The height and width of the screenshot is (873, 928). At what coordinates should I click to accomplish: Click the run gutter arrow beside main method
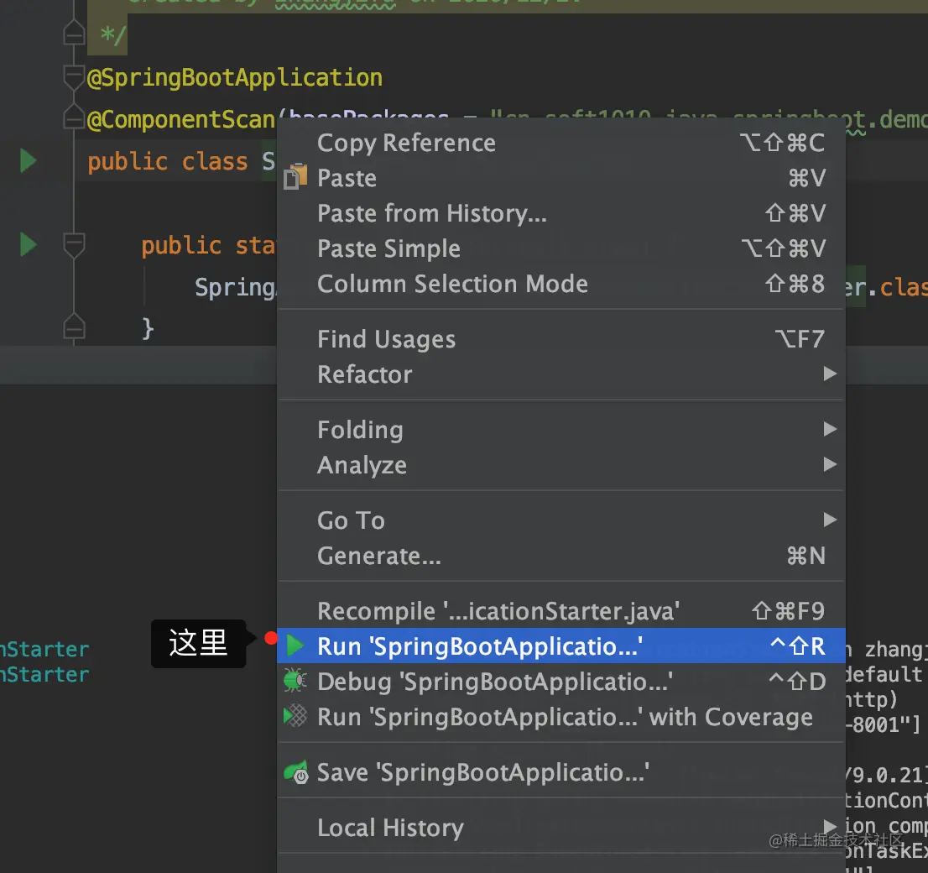[29, 245]
